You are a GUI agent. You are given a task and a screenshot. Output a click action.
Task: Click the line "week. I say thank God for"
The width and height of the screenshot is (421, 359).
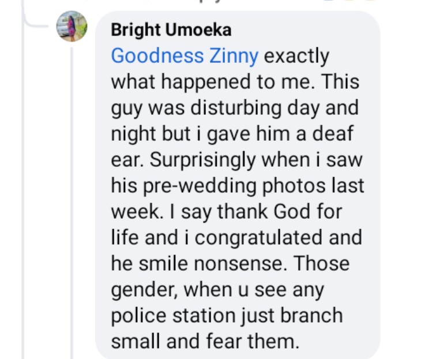[225, 212]
